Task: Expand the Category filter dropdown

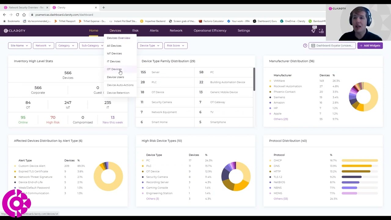Action: tap(67, 46)
